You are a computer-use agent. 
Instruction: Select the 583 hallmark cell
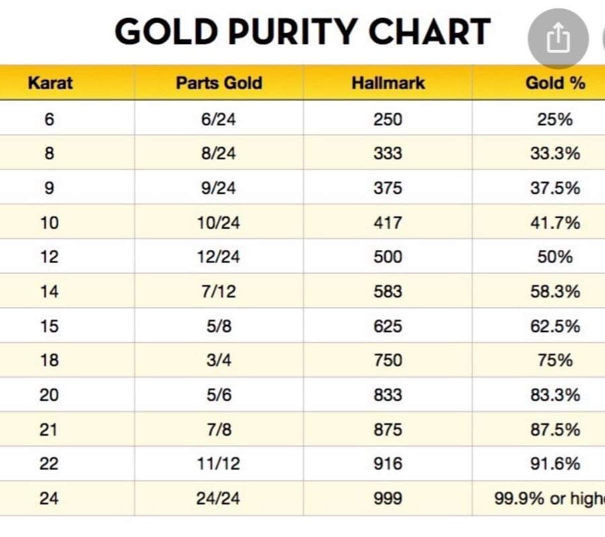coord(388,292)
